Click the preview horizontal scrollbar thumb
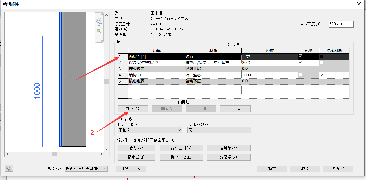 pos(54,154)
